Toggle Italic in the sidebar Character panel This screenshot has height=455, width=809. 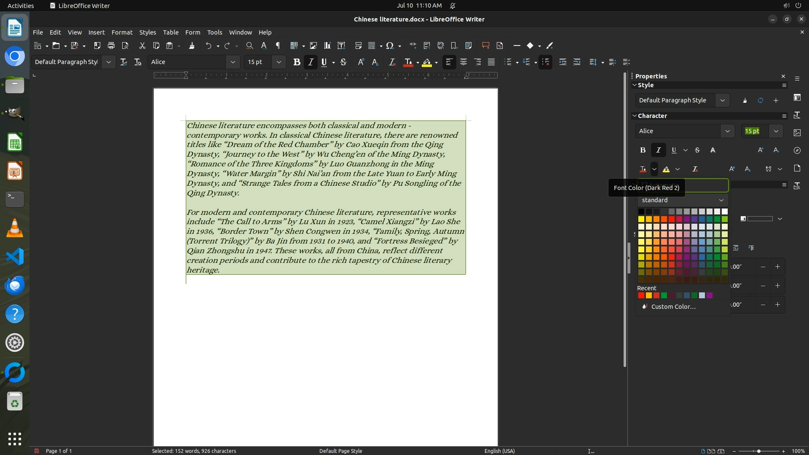(x=658, y=150)
